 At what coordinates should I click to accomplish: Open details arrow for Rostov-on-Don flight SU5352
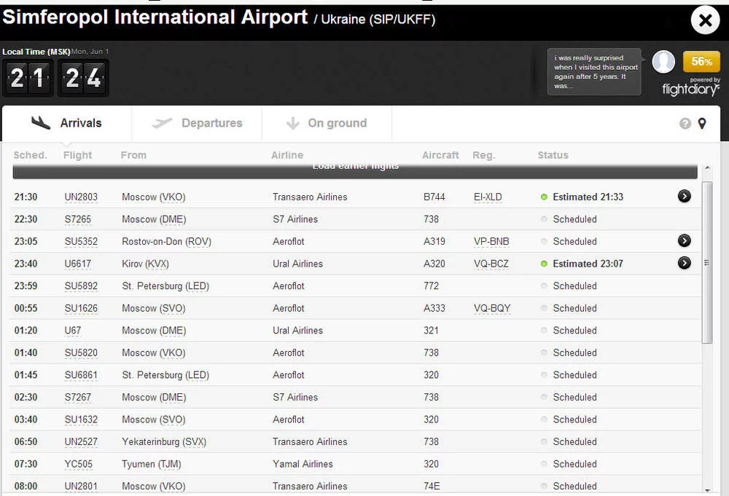click(684, 241)
